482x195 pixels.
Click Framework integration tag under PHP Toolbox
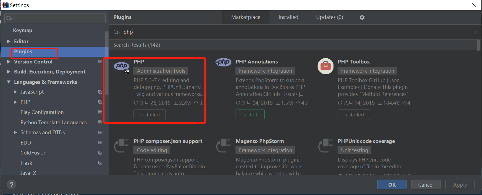(x=368, y=71)
